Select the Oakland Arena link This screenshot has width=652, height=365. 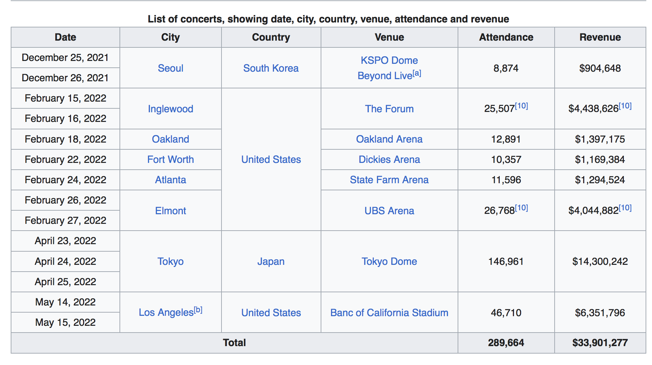(x=389, y=139)
